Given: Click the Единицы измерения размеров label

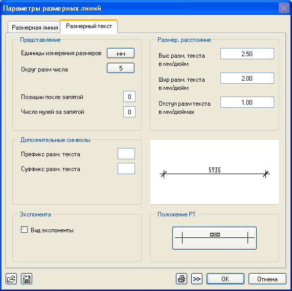Looking at the screenshot, I should (61, 53).
